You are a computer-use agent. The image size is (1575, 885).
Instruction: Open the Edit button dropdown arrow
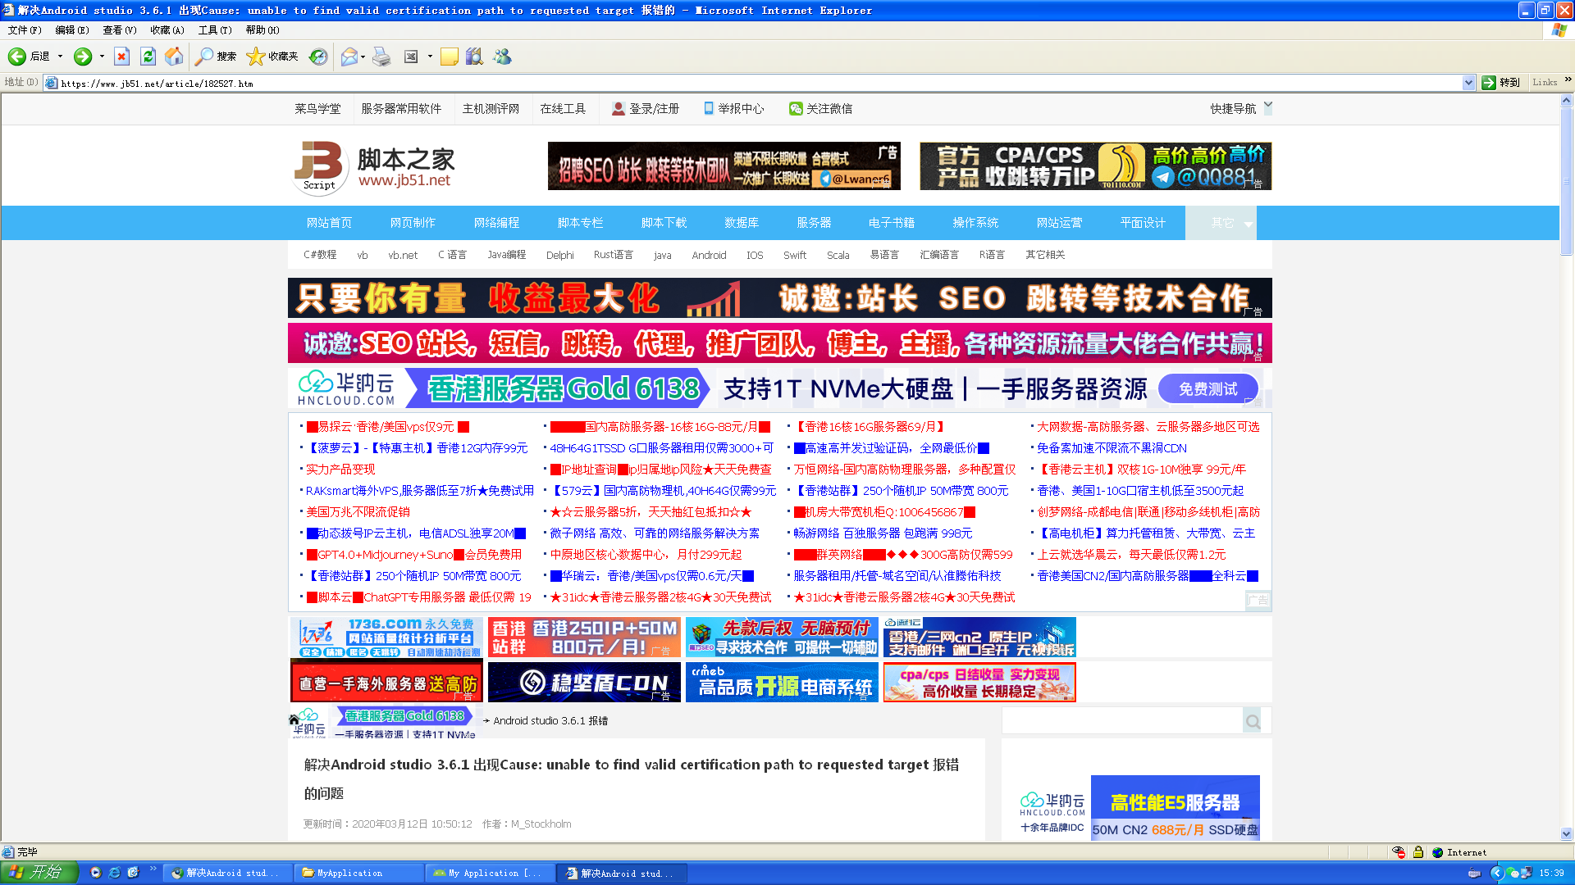pyautogui.click(x=430, y=57)
